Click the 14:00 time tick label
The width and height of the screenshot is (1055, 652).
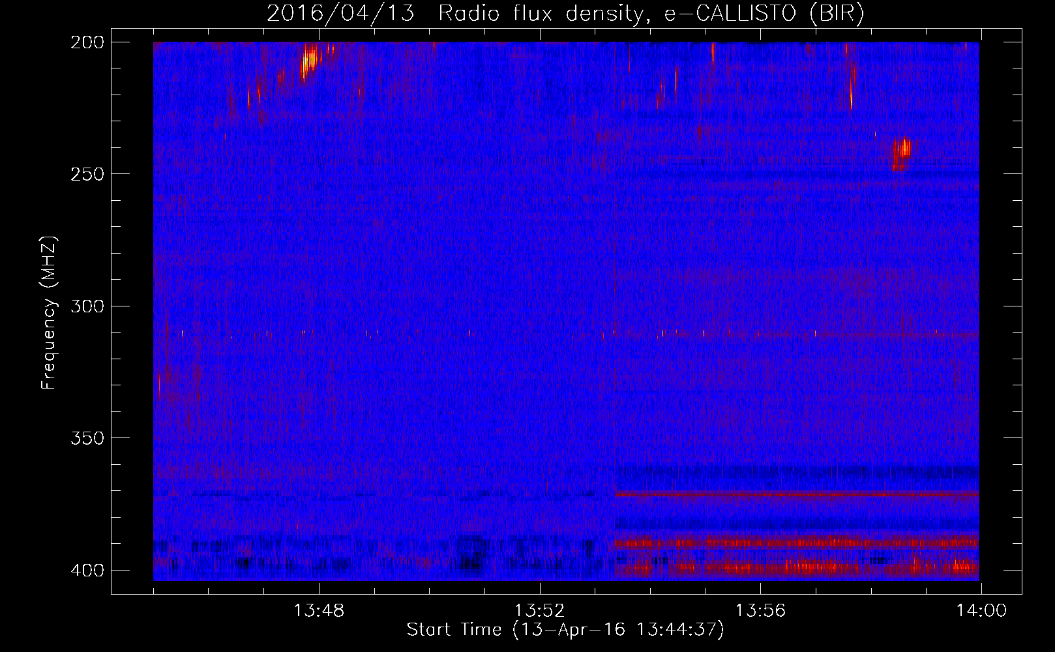coord(981,611)
